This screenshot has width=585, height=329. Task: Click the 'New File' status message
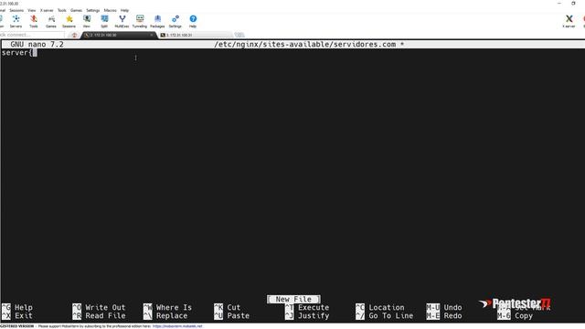pos(293,299)
